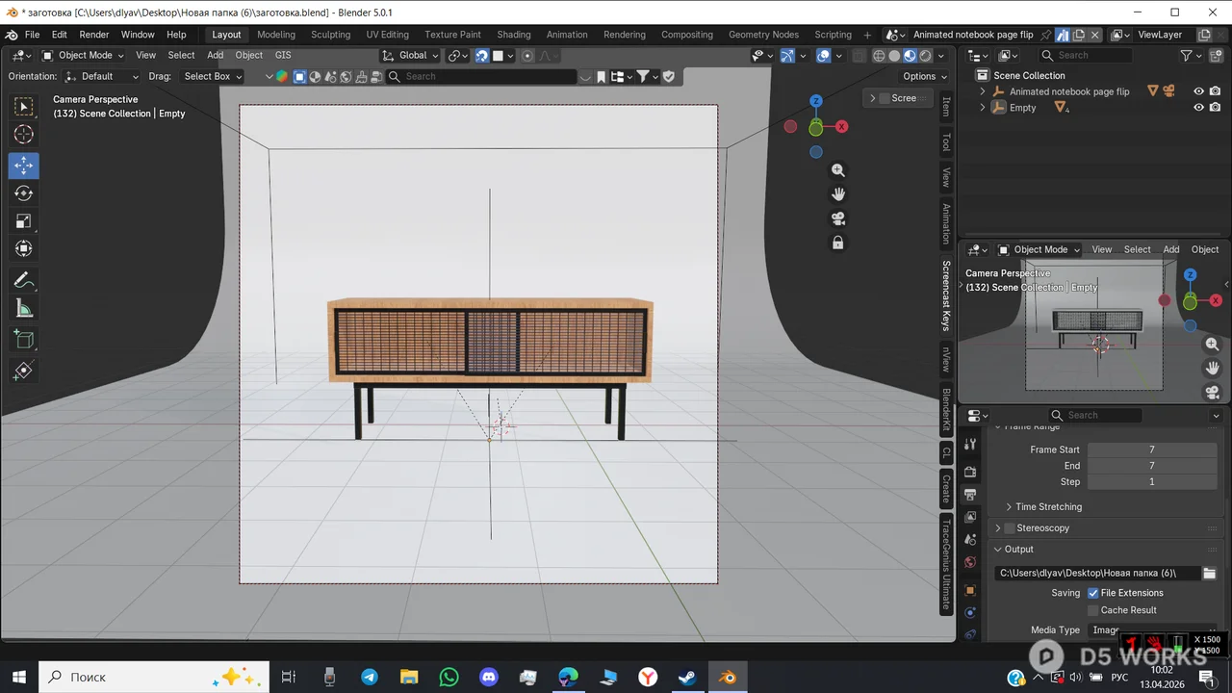Select the Cursor tool in the left toolbar
Screen dimensions: 1232x693
point(24,135)
